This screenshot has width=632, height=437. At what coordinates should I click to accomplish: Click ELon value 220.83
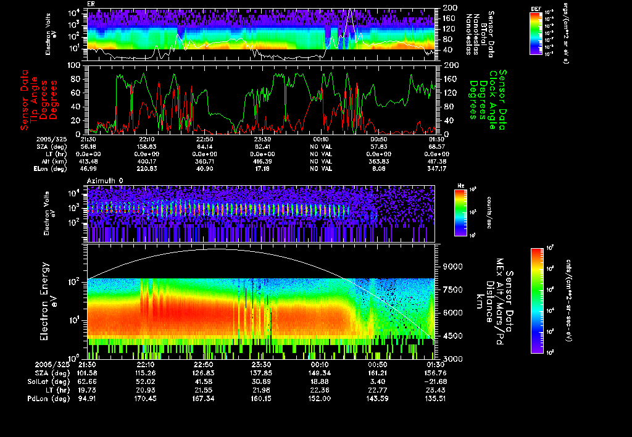146,169
